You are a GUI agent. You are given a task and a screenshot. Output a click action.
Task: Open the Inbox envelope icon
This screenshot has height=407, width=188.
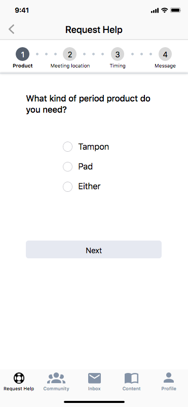tap(94, 378)
